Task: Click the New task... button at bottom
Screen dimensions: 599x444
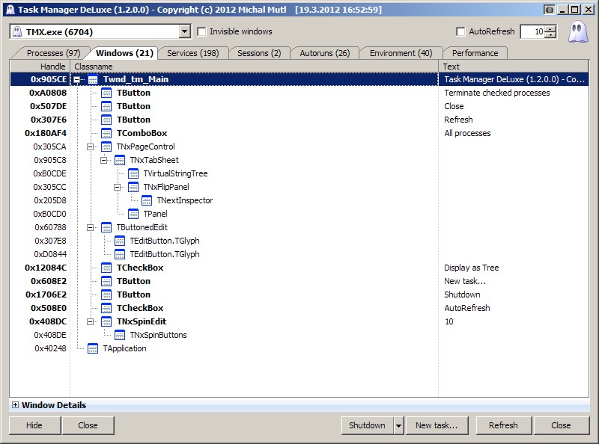Action: tap(437, 426)
